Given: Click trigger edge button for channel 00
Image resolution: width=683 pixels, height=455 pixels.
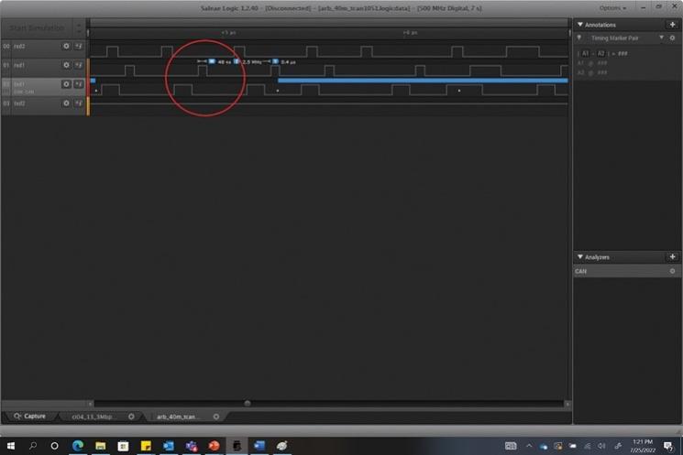Looking at the screenshot, I should pyautogui.click(x=78, y=46).
